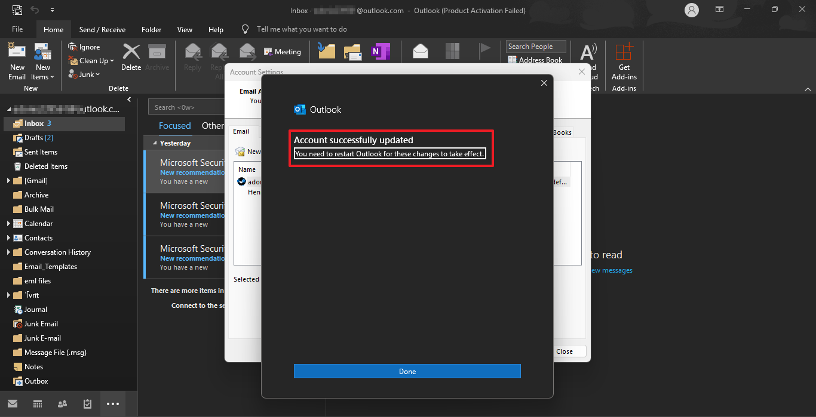Collapse the ribbon with the chevron

[808, 88]
